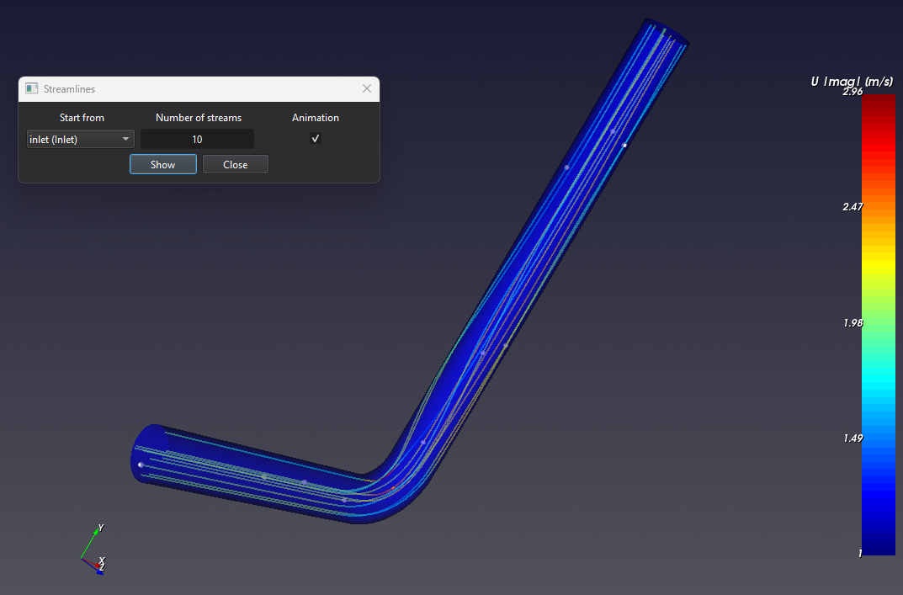Viewport: 903px width, 595px height.
Task: Click the Show button
Action: [163, 164]
